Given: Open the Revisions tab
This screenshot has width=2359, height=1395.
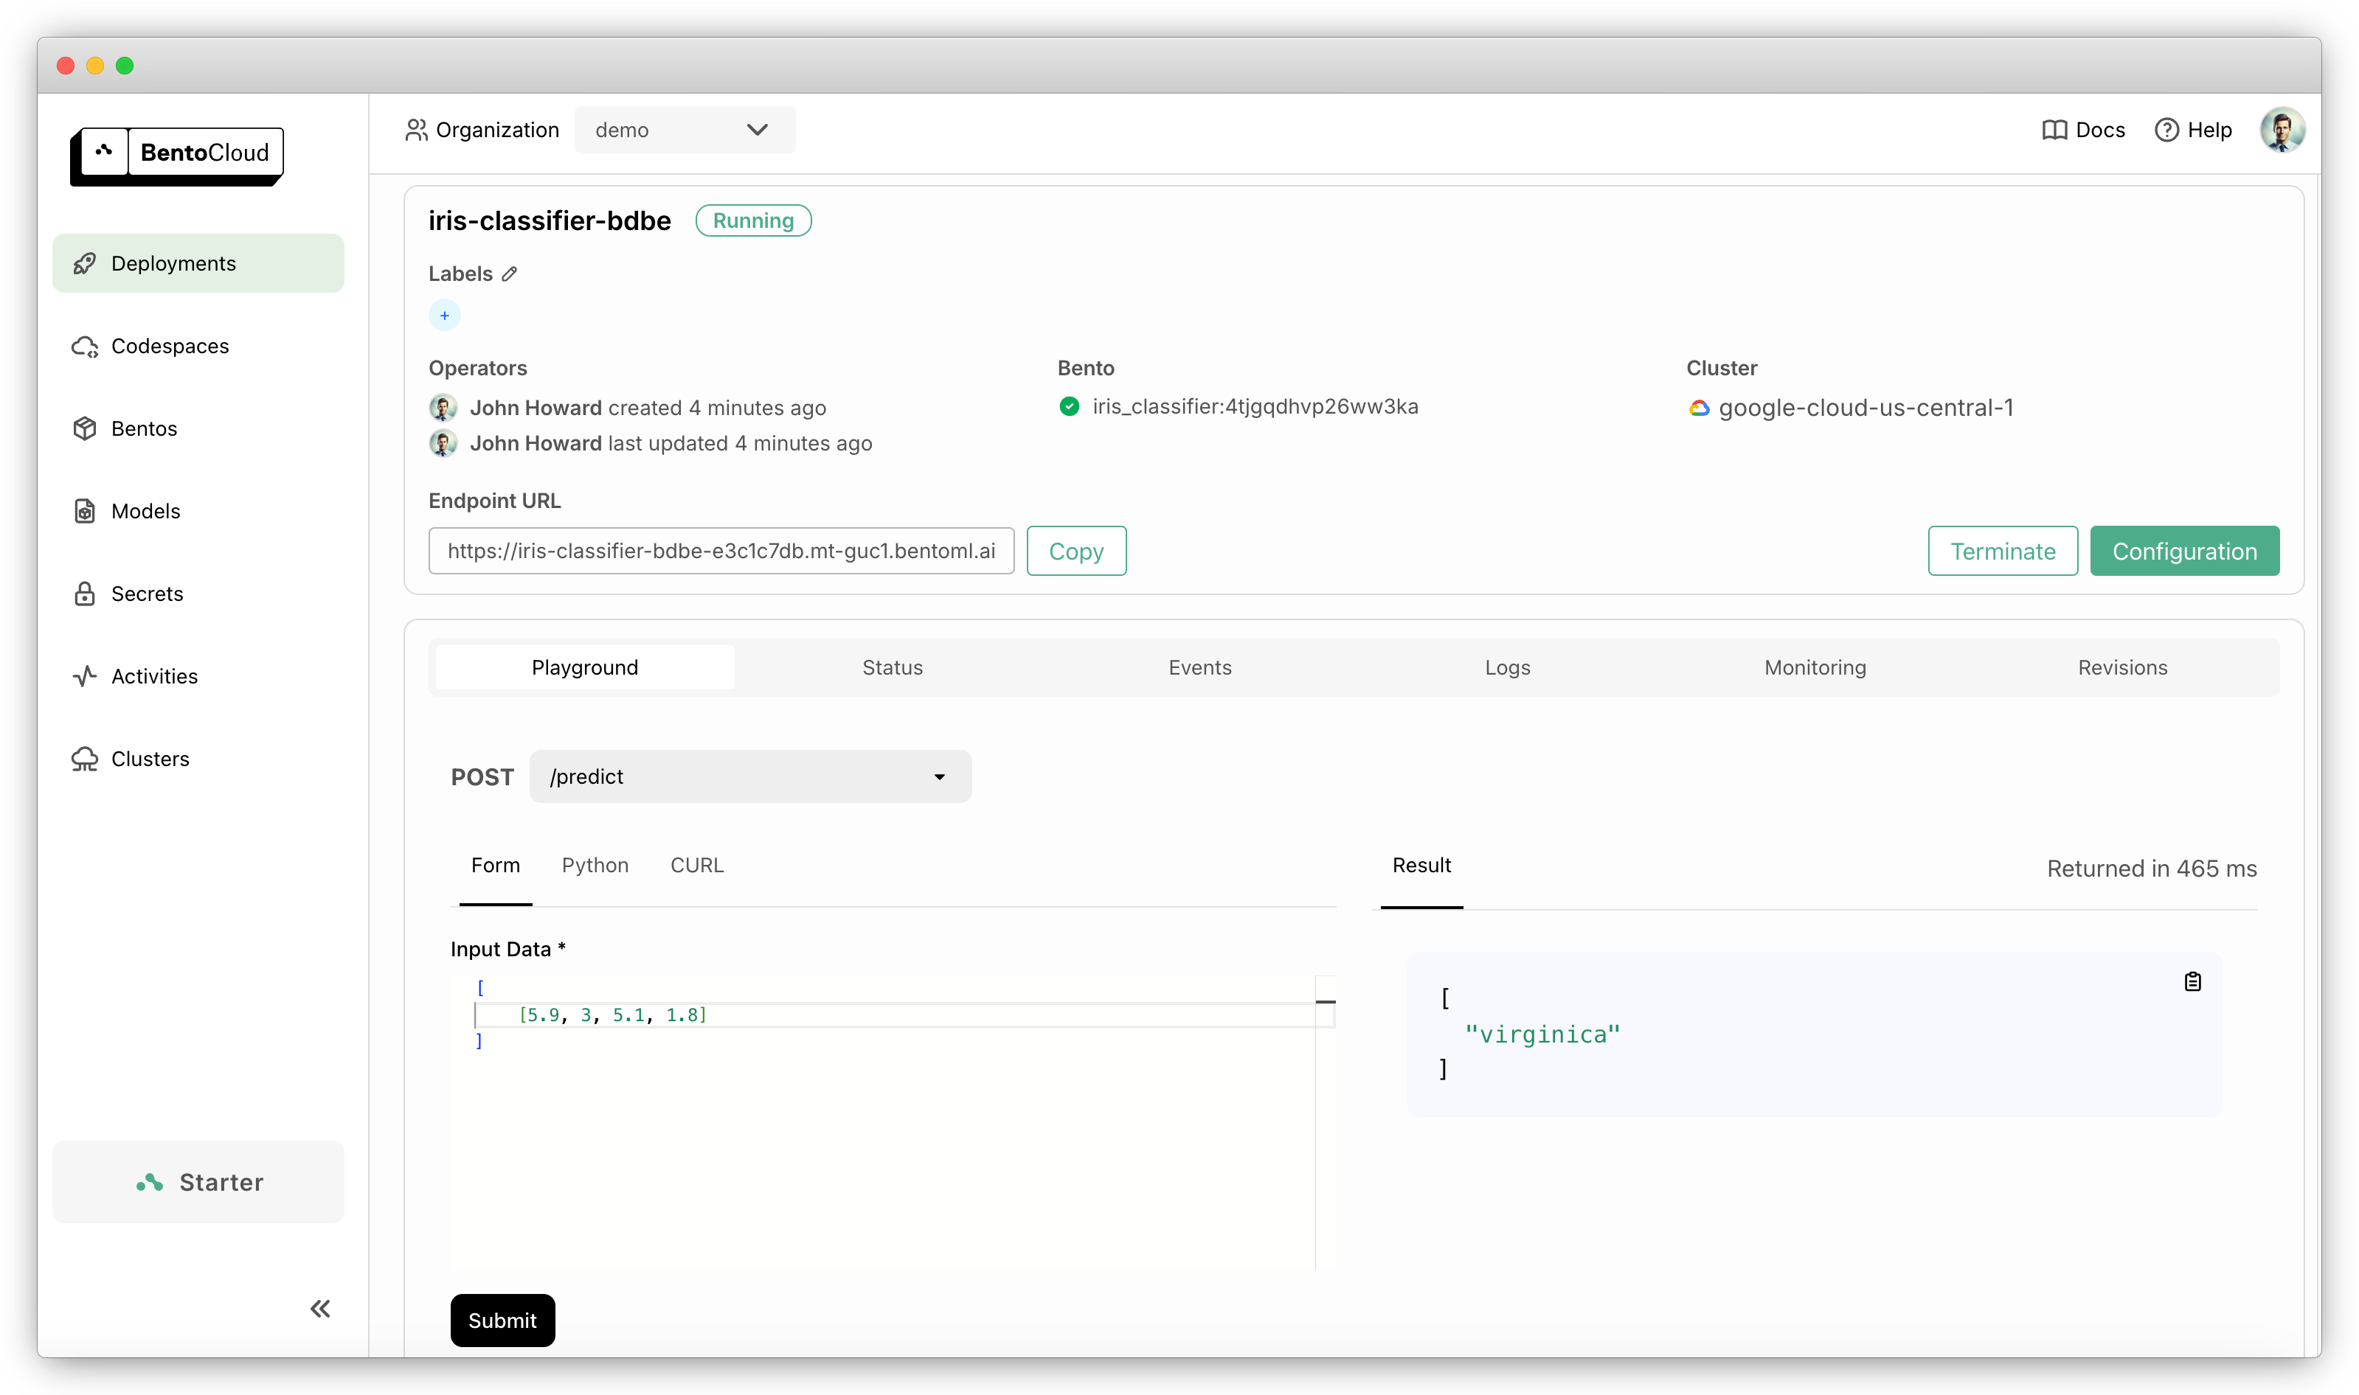Looking at the screenshot, I should coord(2122,667).
